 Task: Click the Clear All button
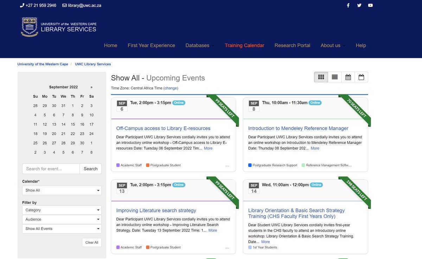(92, 243)
